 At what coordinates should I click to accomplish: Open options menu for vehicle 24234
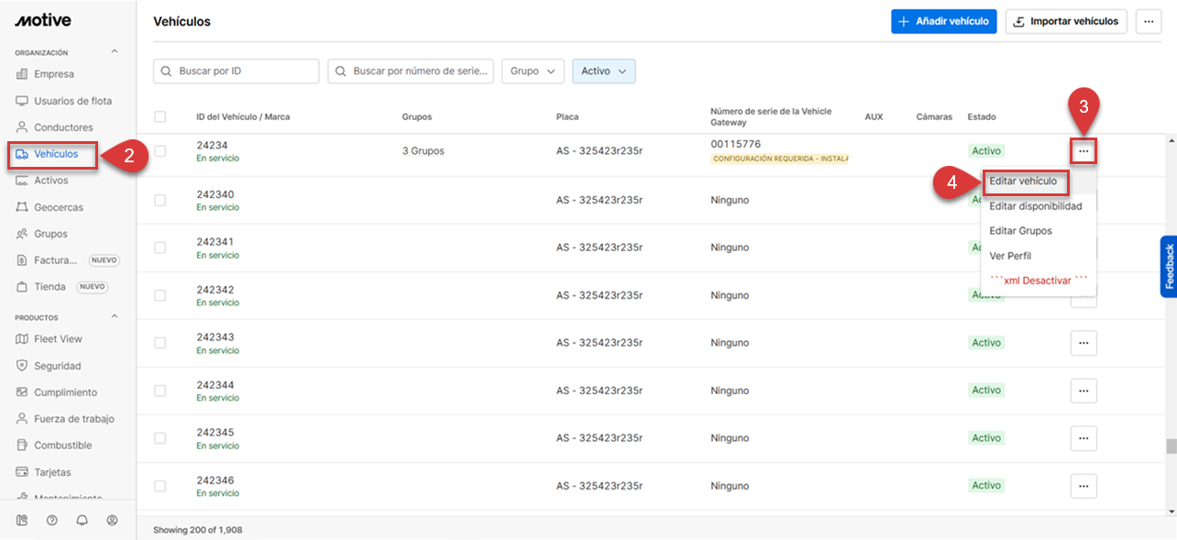[x=1083, y=150]
